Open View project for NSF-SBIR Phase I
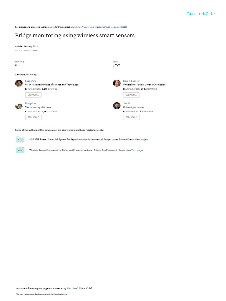 click(142, 140)
